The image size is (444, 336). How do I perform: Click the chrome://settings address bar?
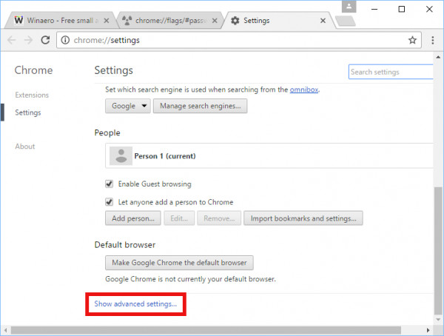(x=239, y=40)
